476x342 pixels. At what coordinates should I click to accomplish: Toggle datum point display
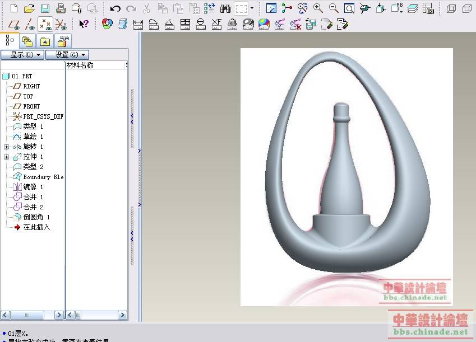[x=45, y=24]
